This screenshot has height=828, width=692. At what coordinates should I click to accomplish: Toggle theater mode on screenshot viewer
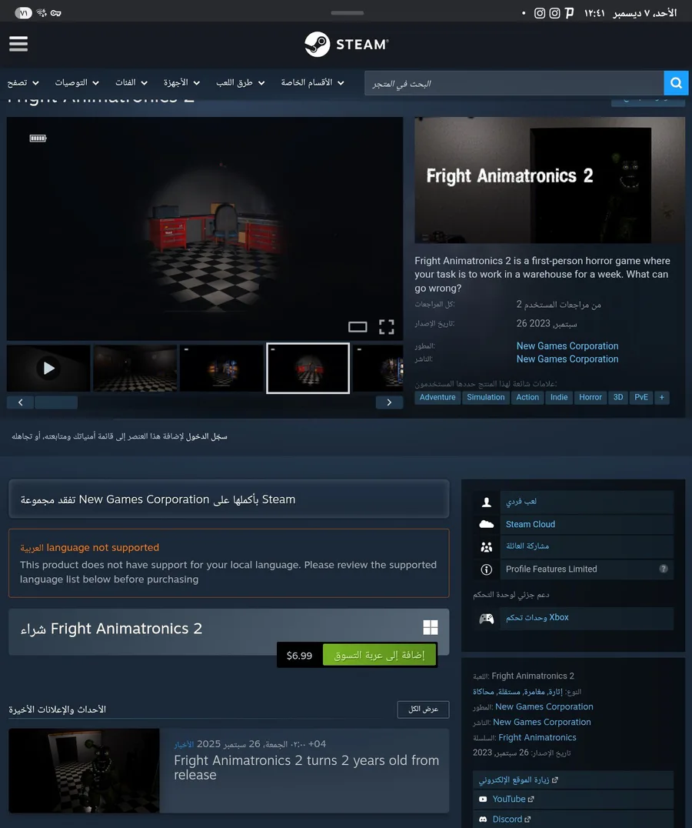358,327
